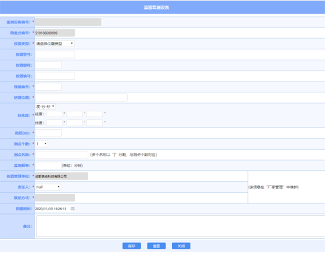Screen dimensions: 325x260
Task: Expand the 度-分-秒 coordinate format dropdown
Action: [x=45, y=106]
